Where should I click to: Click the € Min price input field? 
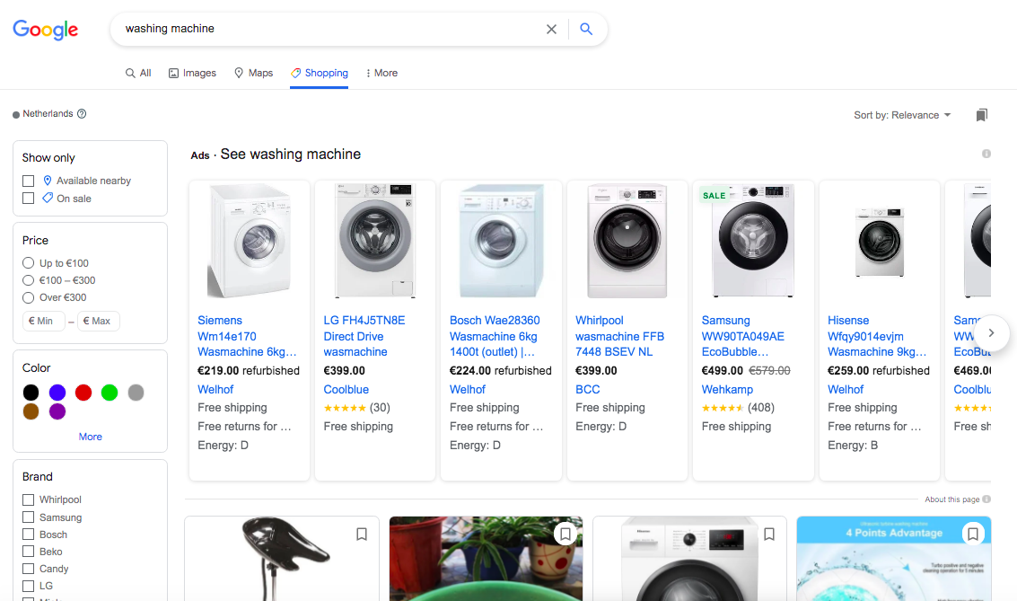coord(43,322)
